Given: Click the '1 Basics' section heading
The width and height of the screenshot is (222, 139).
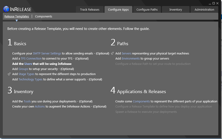Looking at the screenshot, I should click(x=17, y=43).
